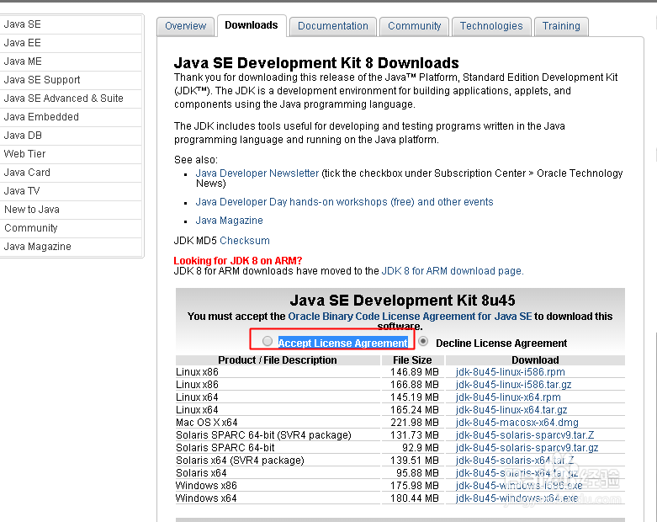The width and height of the screenshot is (657, 522).
Task: Download jdk-8u45-solaris-sparcv9.tar.gz
Action: click(527, 447)
